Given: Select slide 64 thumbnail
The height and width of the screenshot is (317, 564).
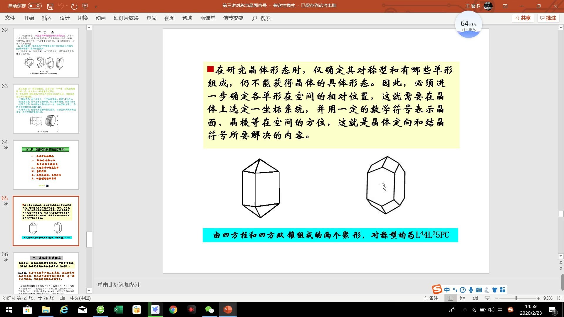Looking at the screenshot, I should (46, 165).
